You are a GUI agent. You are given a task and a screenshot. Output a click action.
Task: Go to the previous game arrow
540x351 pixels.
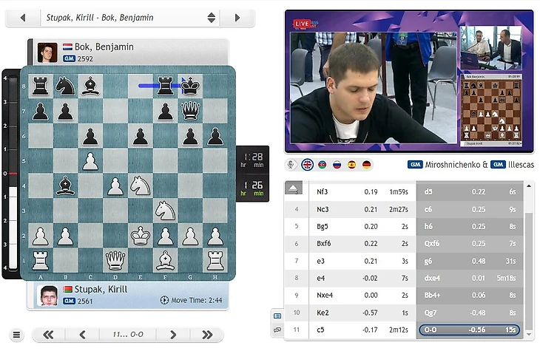tap(23, 18)
